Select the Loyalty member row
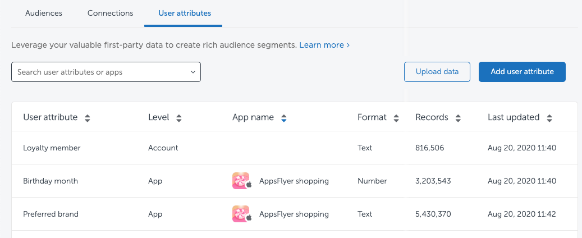This screenshot has height=238, width=582. 52,148
